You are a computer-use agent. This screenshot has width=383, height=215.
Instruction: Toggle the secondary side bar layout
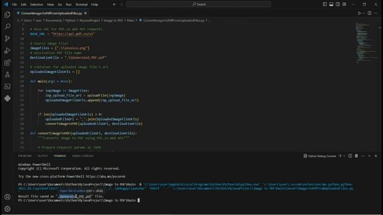click(x=338, y=4)
